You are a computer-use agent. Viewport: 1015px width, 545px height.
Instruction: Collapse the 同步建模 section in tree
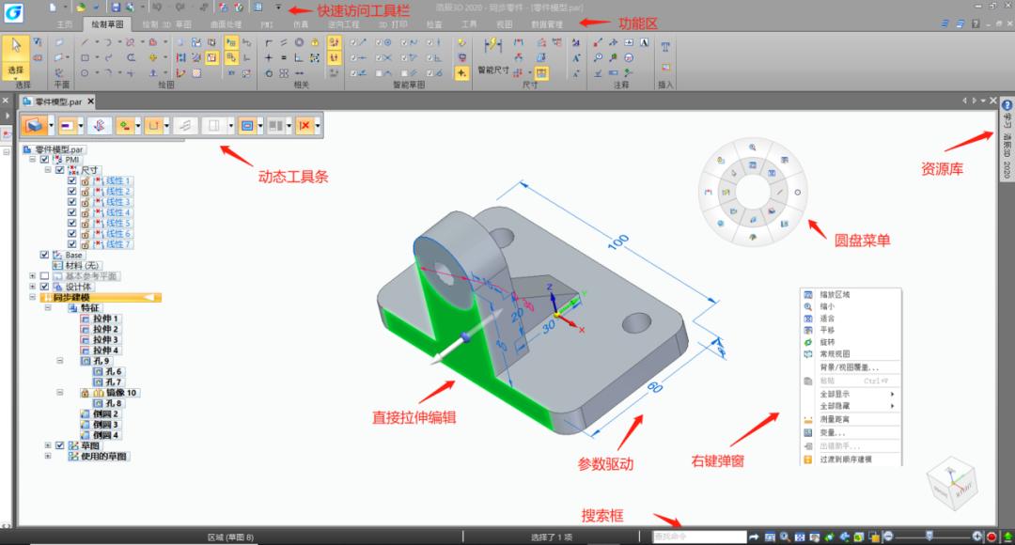34,297
